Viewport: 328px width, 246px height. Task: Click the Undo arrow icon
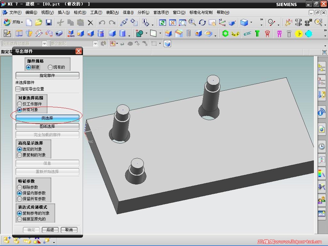coord(102,22)
